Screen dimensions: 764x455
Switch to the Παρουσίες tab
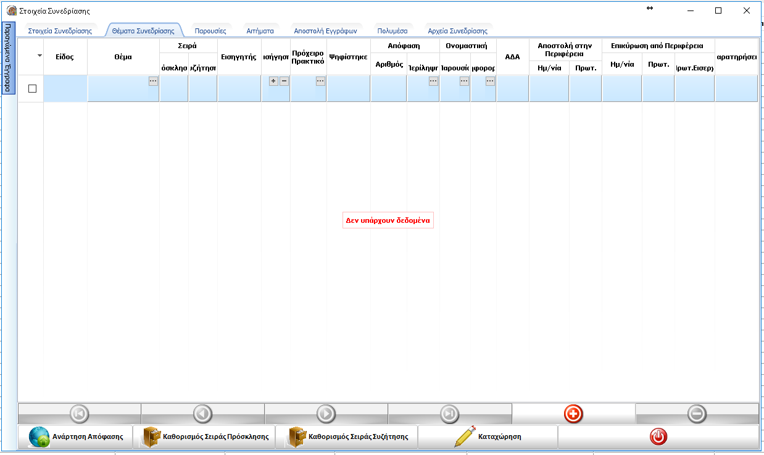210,30
